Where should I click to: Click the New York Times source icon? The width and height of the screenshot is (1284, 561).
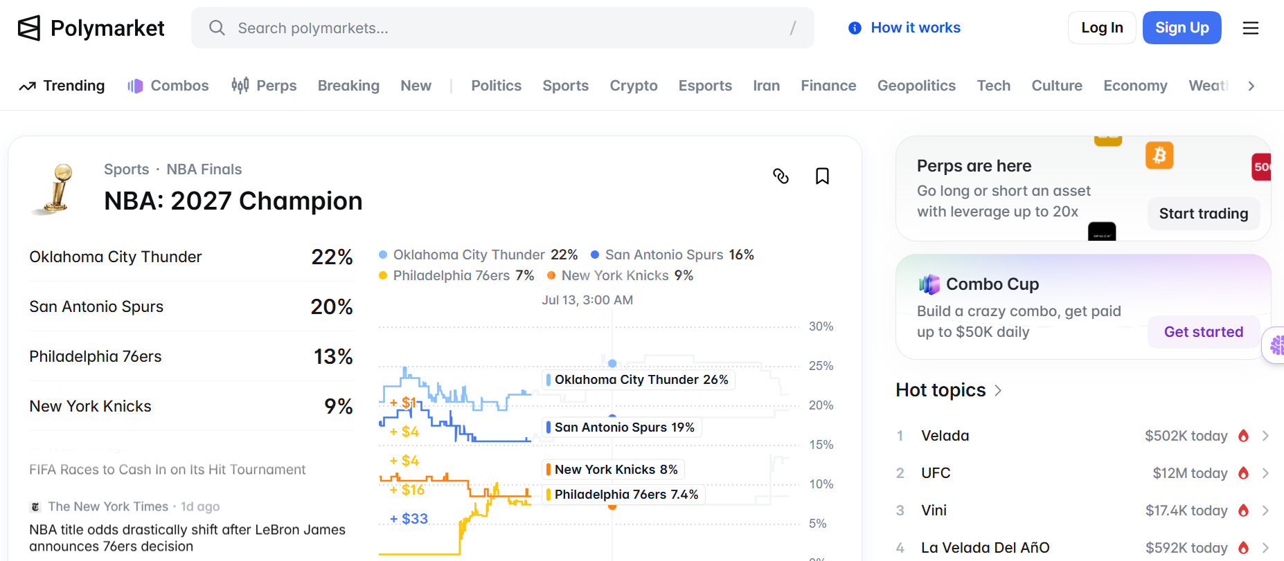(36, 507)
